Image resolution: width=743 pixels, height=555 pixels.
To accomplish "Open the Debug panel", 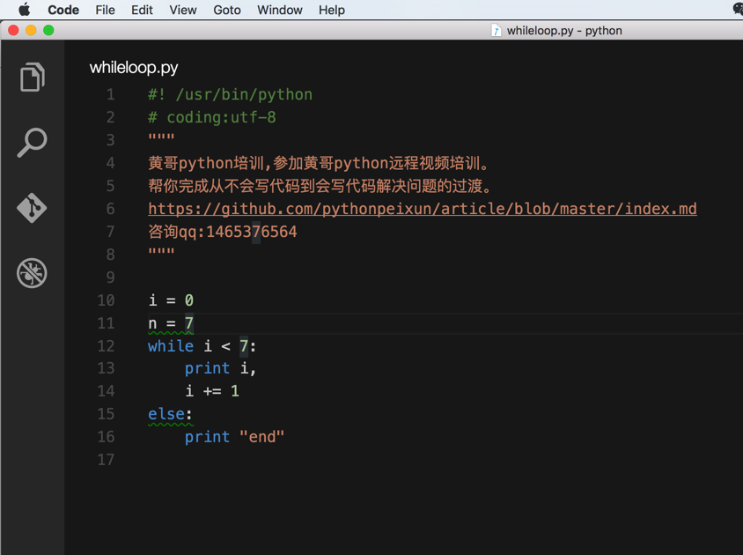I will coord(32,273).
